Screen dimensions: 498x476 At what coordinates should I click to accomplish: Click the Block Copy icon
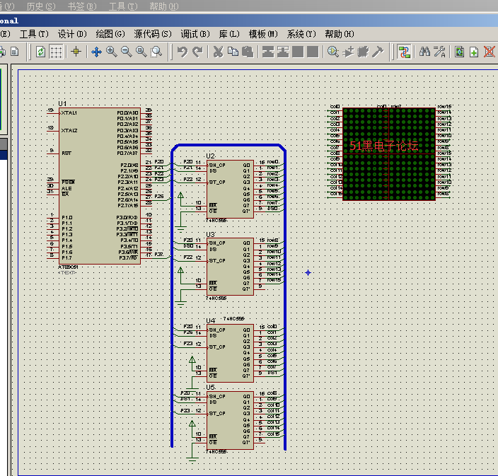coord(268,52)
